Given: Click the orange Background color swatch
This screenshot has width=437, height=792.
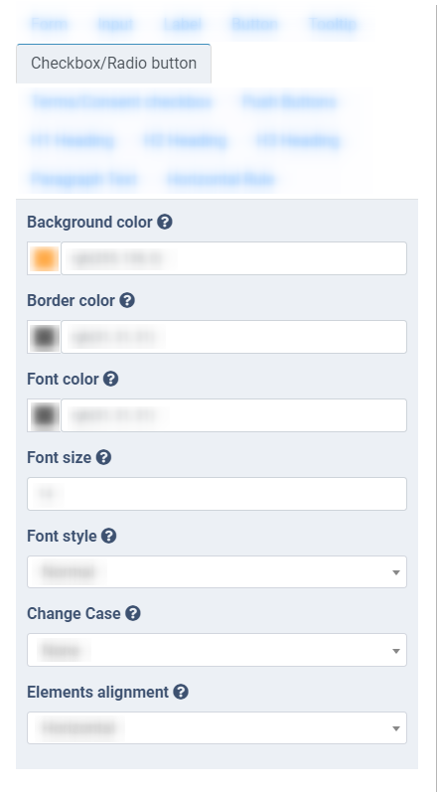Looking at the screenshot, I should click(44, 258).
